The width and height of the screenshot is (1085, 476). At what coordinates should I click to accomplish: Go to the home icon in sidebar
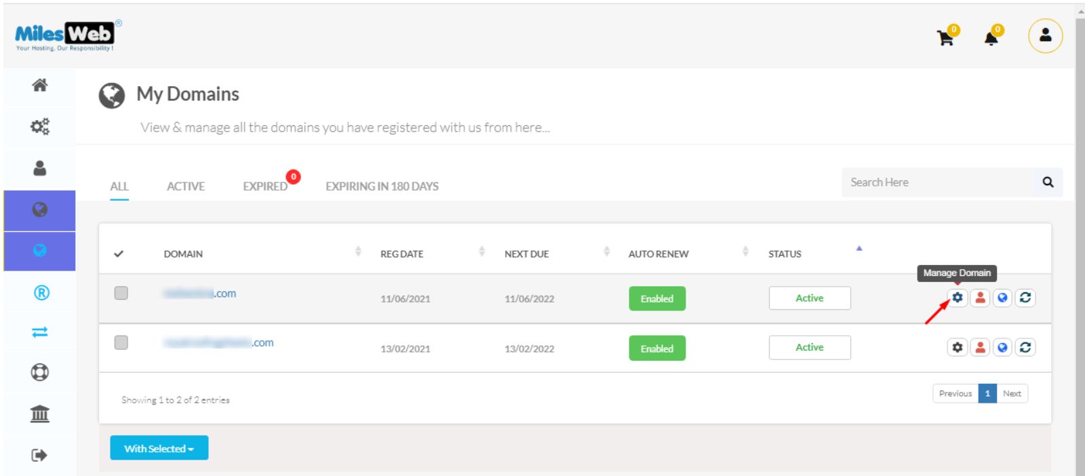point(40,85)
